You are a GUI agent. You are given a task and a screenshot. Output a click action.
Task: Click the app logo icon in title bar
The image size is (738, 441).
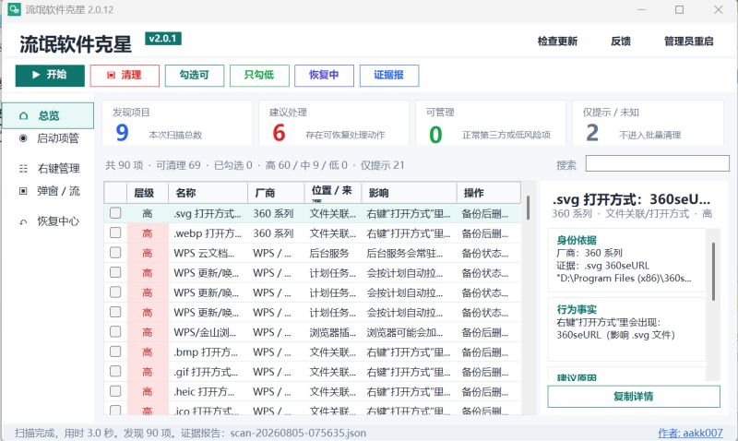click(x=14, y=9)
